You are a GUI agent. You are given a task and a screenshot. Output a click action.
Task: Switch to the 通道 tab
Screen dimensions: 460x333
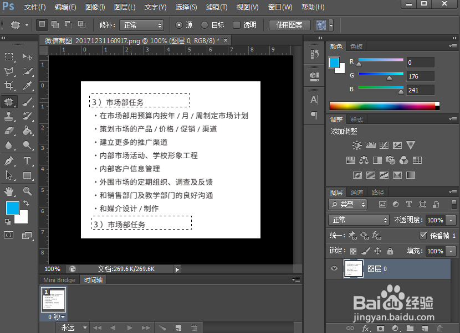356,192
